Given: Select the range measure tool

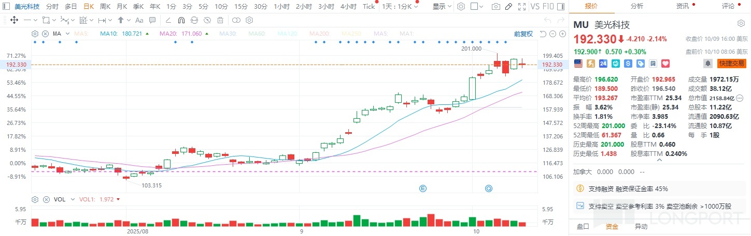Looking at the screenshot, I should point(102,20).
